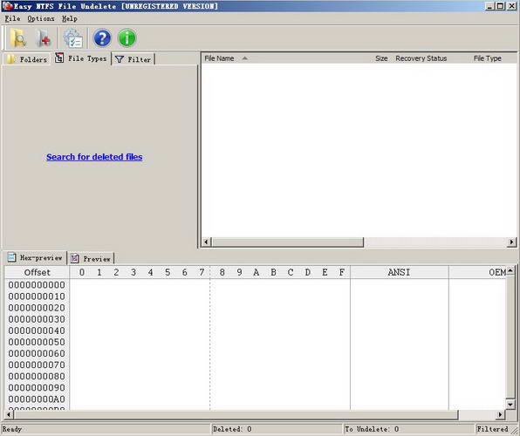The height and width of the screenshot is (436, 520).
Task: Minimize the Easy NTFS File Undelete window
Action: 490,6
